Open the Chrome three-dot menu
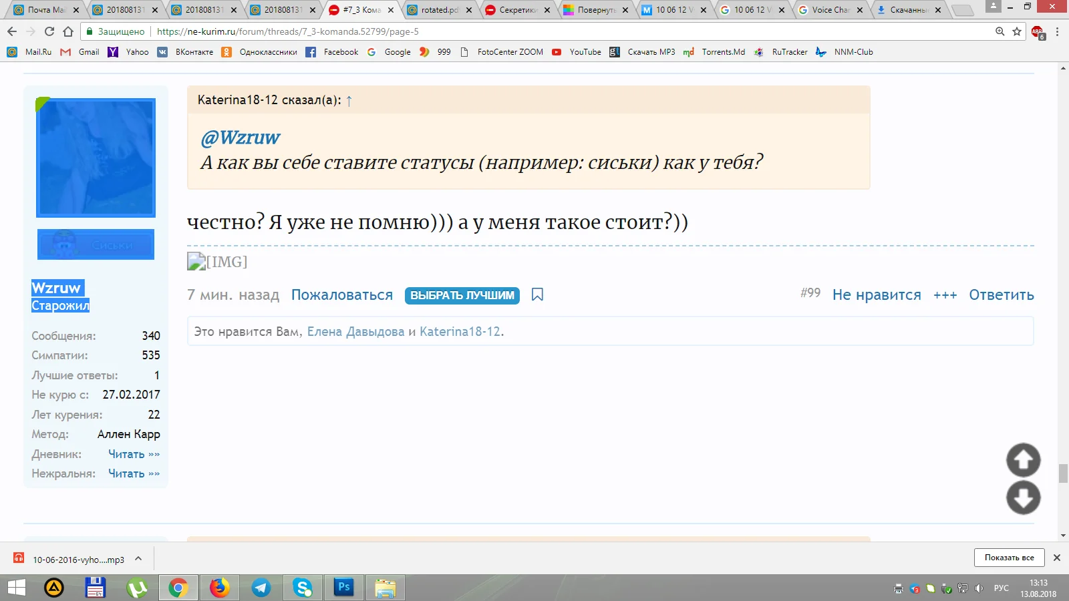This screenshot has width=1069, height=601. (1057, 31)
